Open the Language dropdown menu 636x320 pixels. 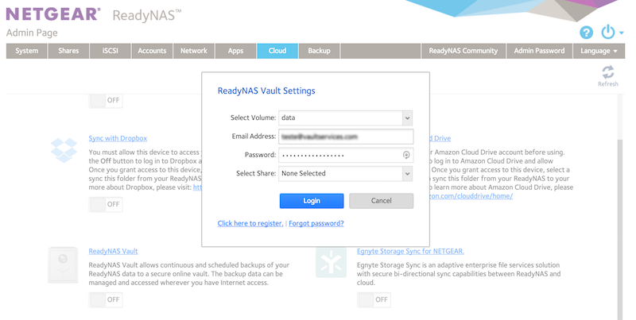pos(599,51)
